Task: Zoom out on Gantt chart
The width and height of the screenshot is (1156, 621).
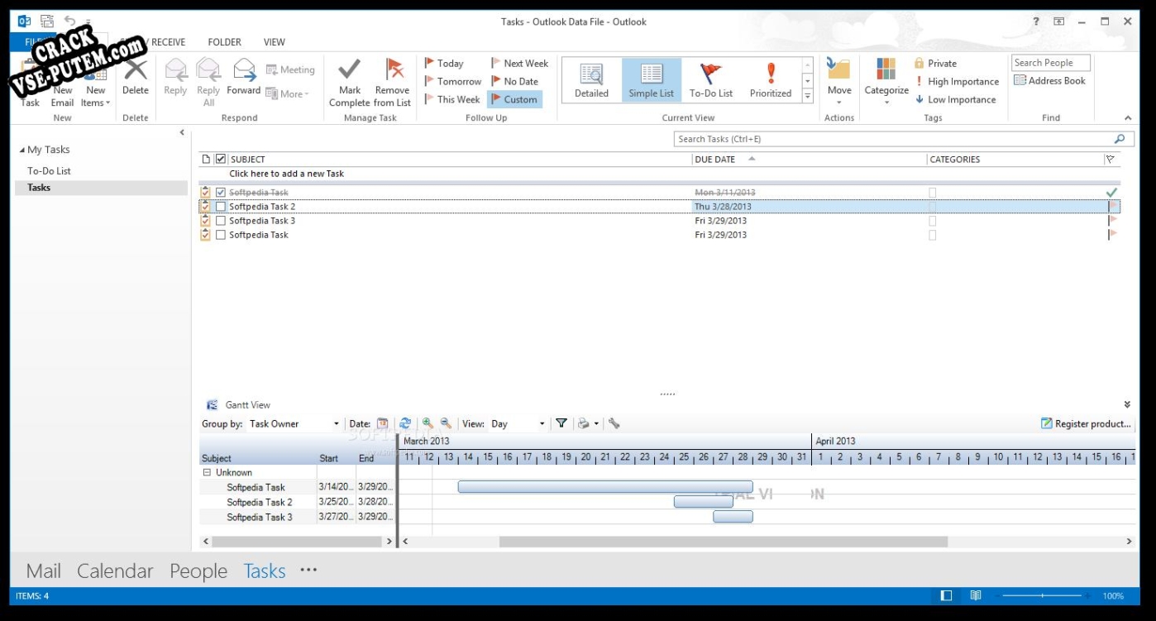Action: pos(446,423)
